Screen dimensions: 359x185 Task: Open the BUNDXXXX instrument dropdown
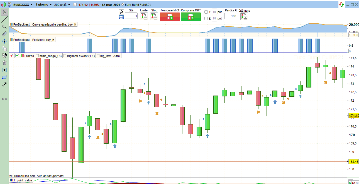point(23,5)
